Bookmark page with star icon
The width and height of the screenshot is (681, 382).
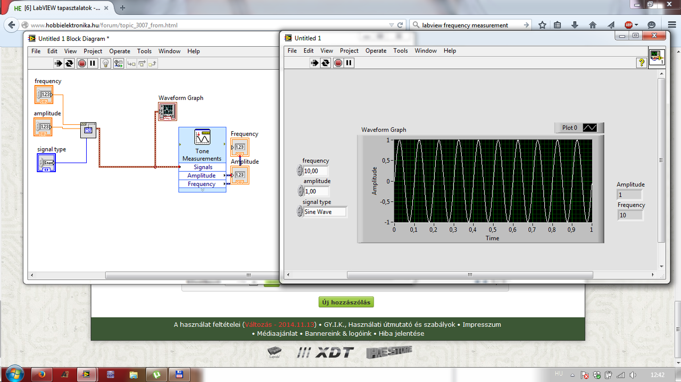pyautogui.click(x=542, y=25)
